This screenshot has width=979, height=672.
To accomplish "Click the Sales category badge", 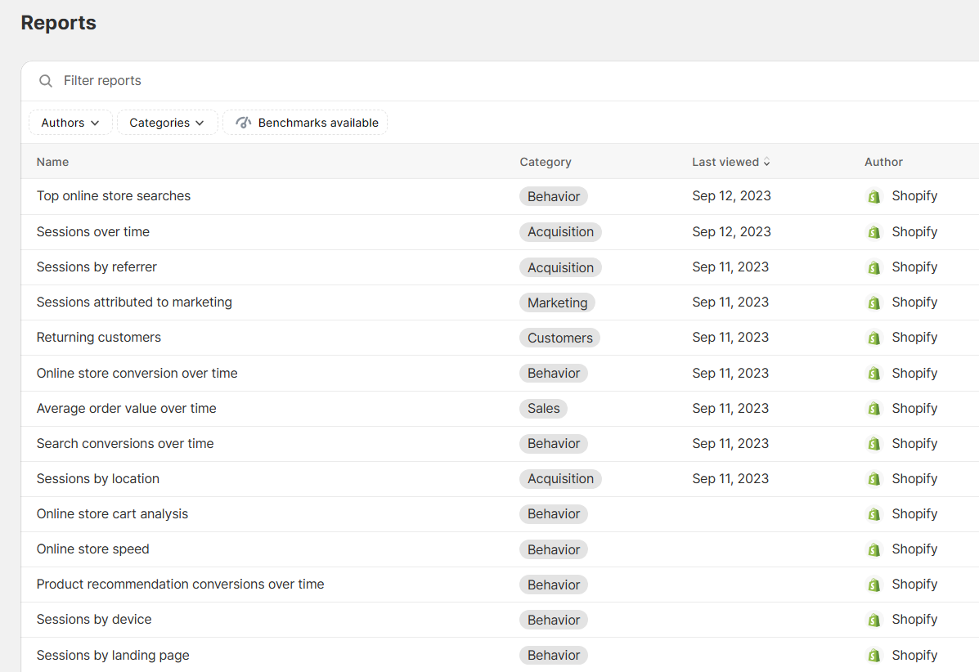I will (x=543, y=409).
